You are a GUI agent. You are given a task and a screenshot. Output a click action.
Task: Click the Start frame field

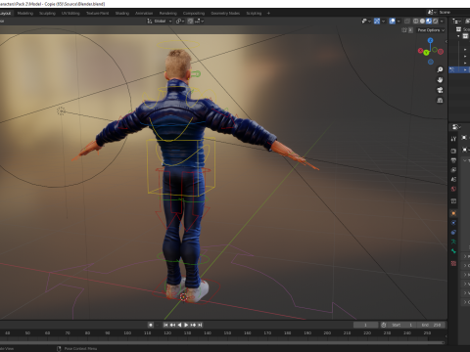402,325
